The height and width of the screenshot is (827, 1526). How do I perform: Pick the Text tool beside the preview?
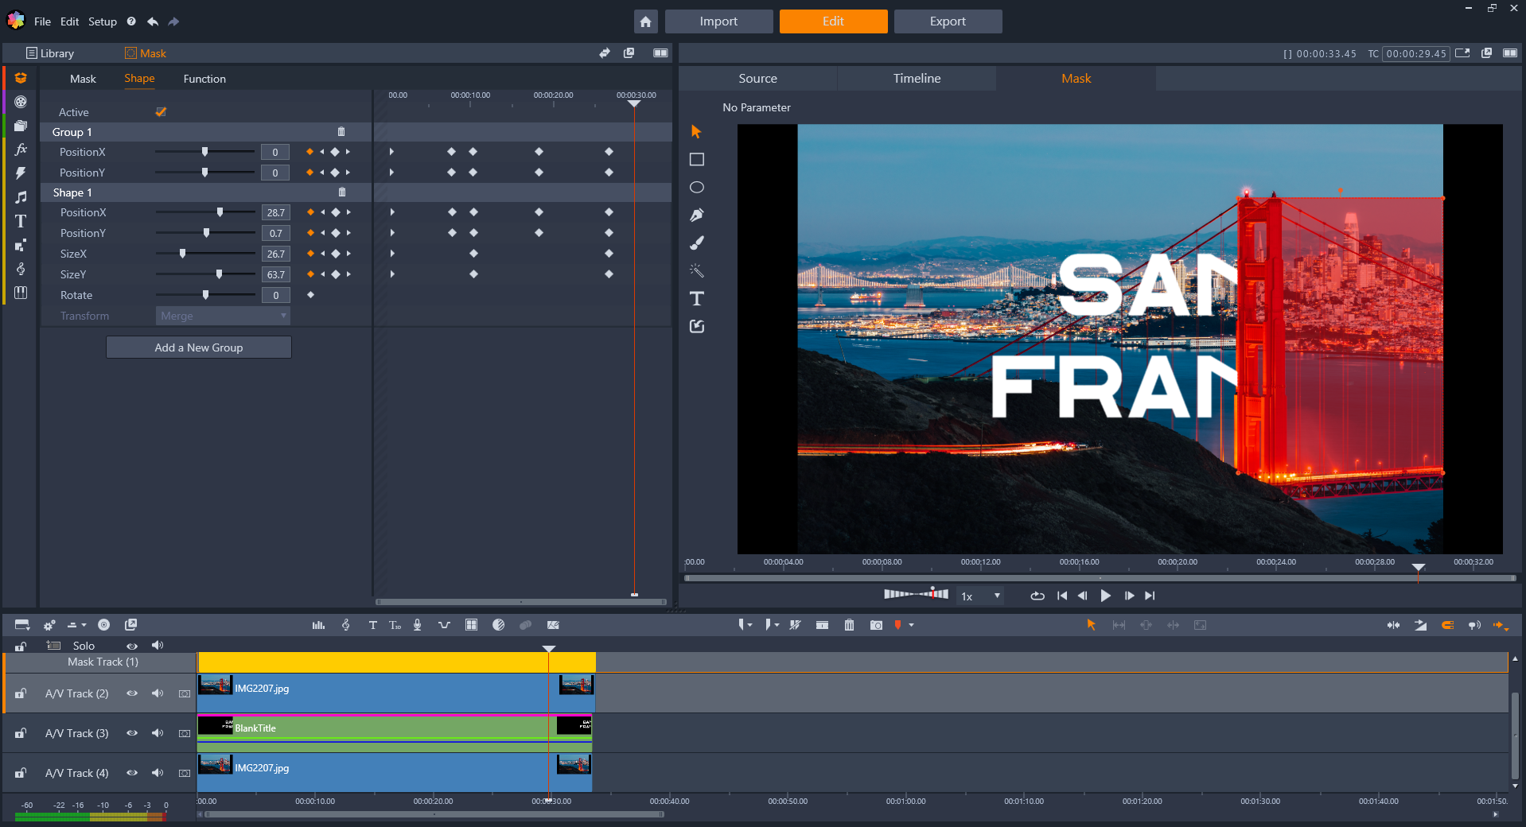pos(696,298)
